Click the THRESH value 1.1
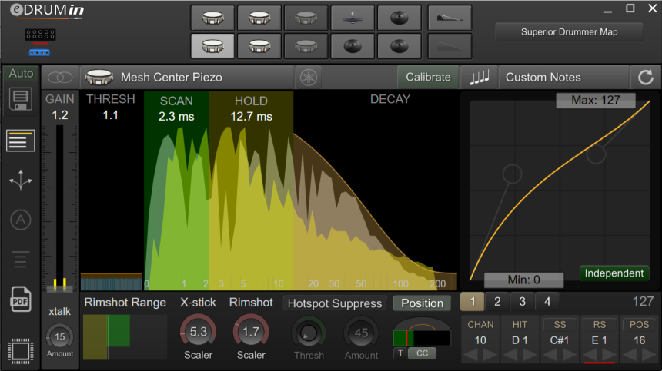The width and height of the screenshot is (662, 371). 111,115
